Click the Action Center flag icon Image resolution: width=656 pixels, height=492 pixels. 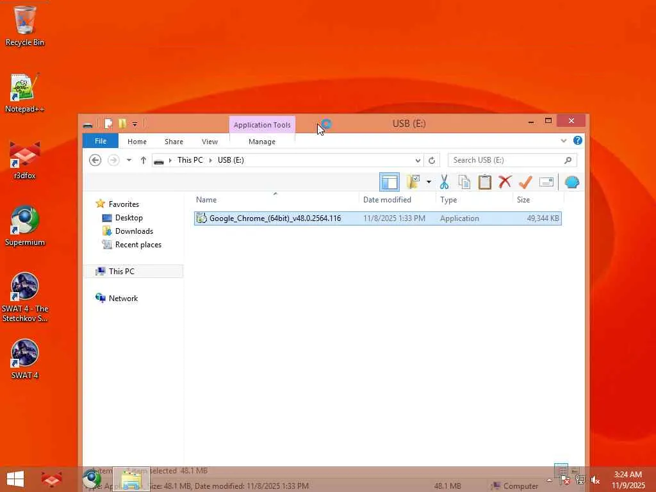[564, 480]
